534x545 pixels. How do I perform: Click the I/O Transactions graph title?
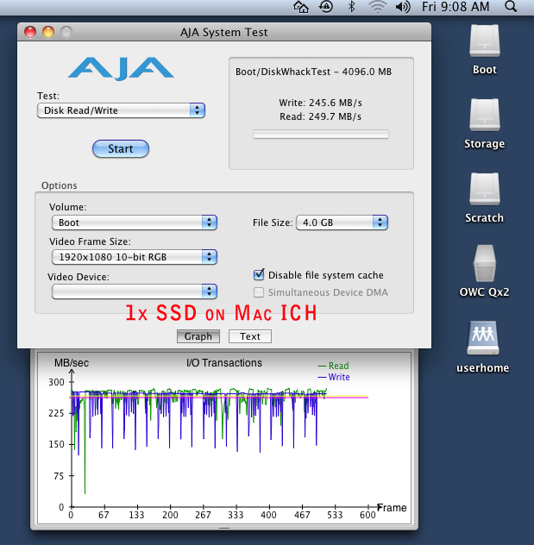coord(224,363)
